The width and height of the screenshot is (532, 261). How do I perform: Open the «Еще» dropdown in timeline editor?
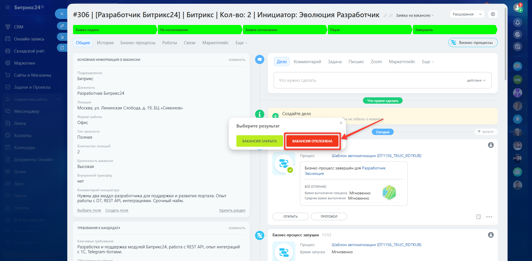[428, 62]
